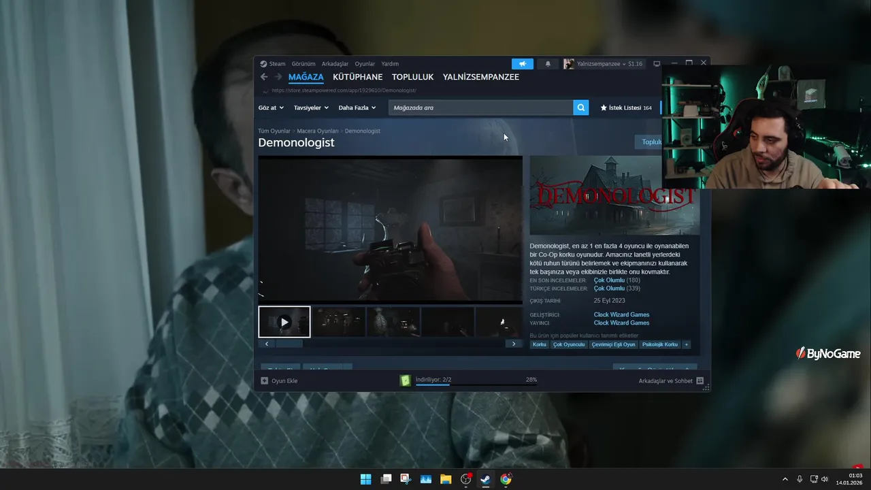Click the Steam logo in the title bar
This screenshot has width=871, height=490.
pyautogui.click(x=263, y=64)
